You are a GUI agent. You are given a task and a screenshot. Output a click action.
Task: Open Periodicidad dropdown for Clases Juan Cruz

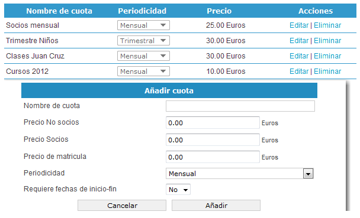[x=143, y=56]
